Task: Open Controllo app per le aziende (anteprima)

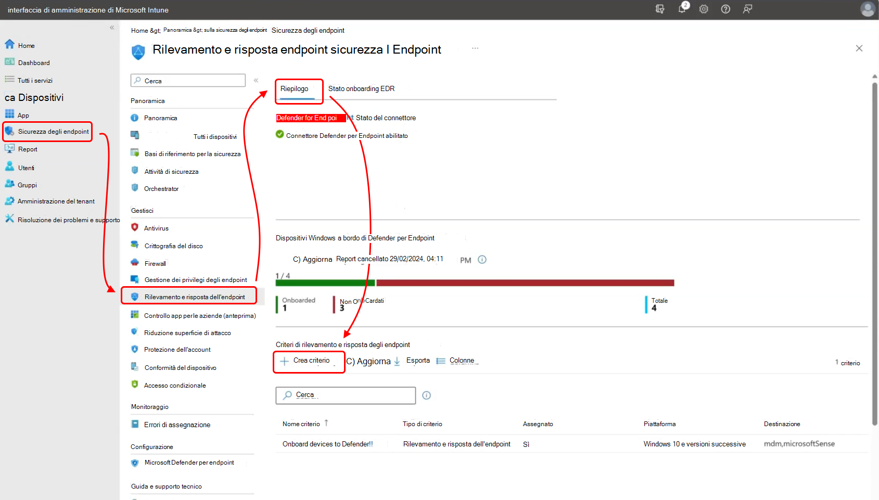Action: [x=200, y=316]
